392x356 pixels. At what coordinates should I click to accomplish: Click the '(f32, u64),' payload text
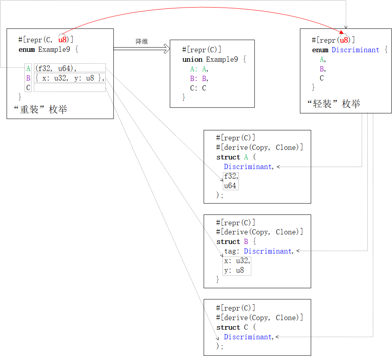(x=56, y=68)
